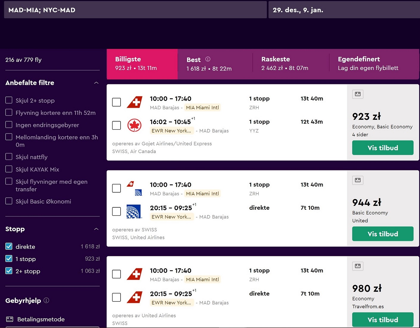Enable the Skjul 2+ stopp filter
The width and height of the screenshot is (420, 328).
coord(9,100)
